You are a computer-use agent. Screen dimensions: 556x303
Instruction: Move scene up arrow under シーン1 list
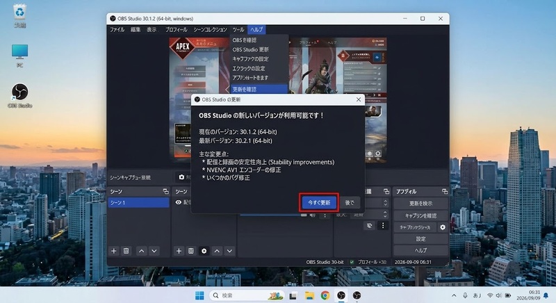(x=142, y=251)
